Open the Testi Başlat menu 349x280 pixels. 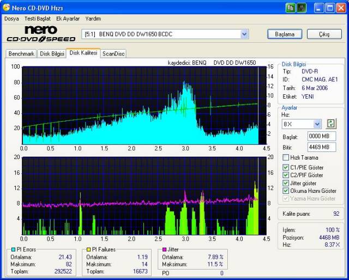[38, 19]
